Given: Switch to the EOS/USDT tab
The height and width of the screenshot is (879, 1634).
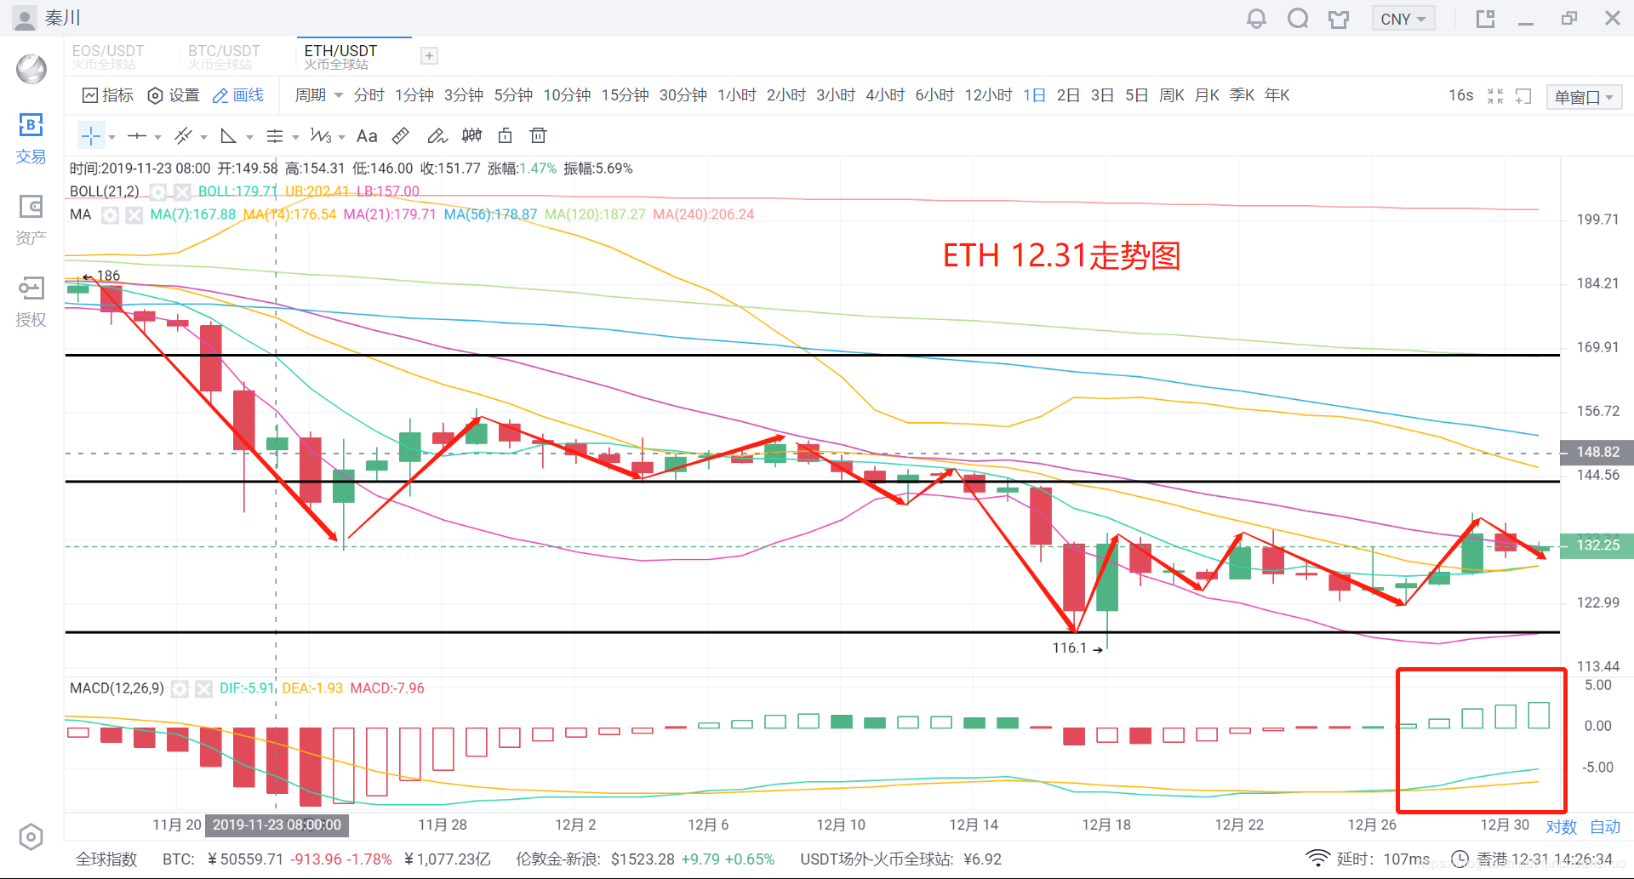Looking at the screenshot, I should (107, 56).
